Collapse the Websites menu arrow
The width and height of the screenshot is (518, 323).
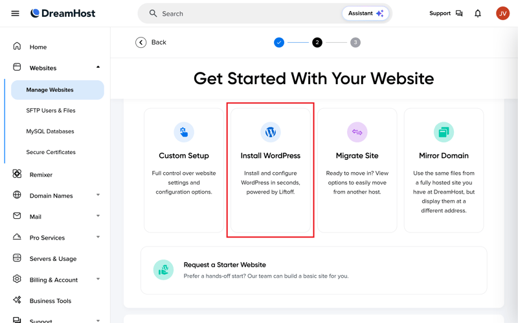click(x=98, y=67)
